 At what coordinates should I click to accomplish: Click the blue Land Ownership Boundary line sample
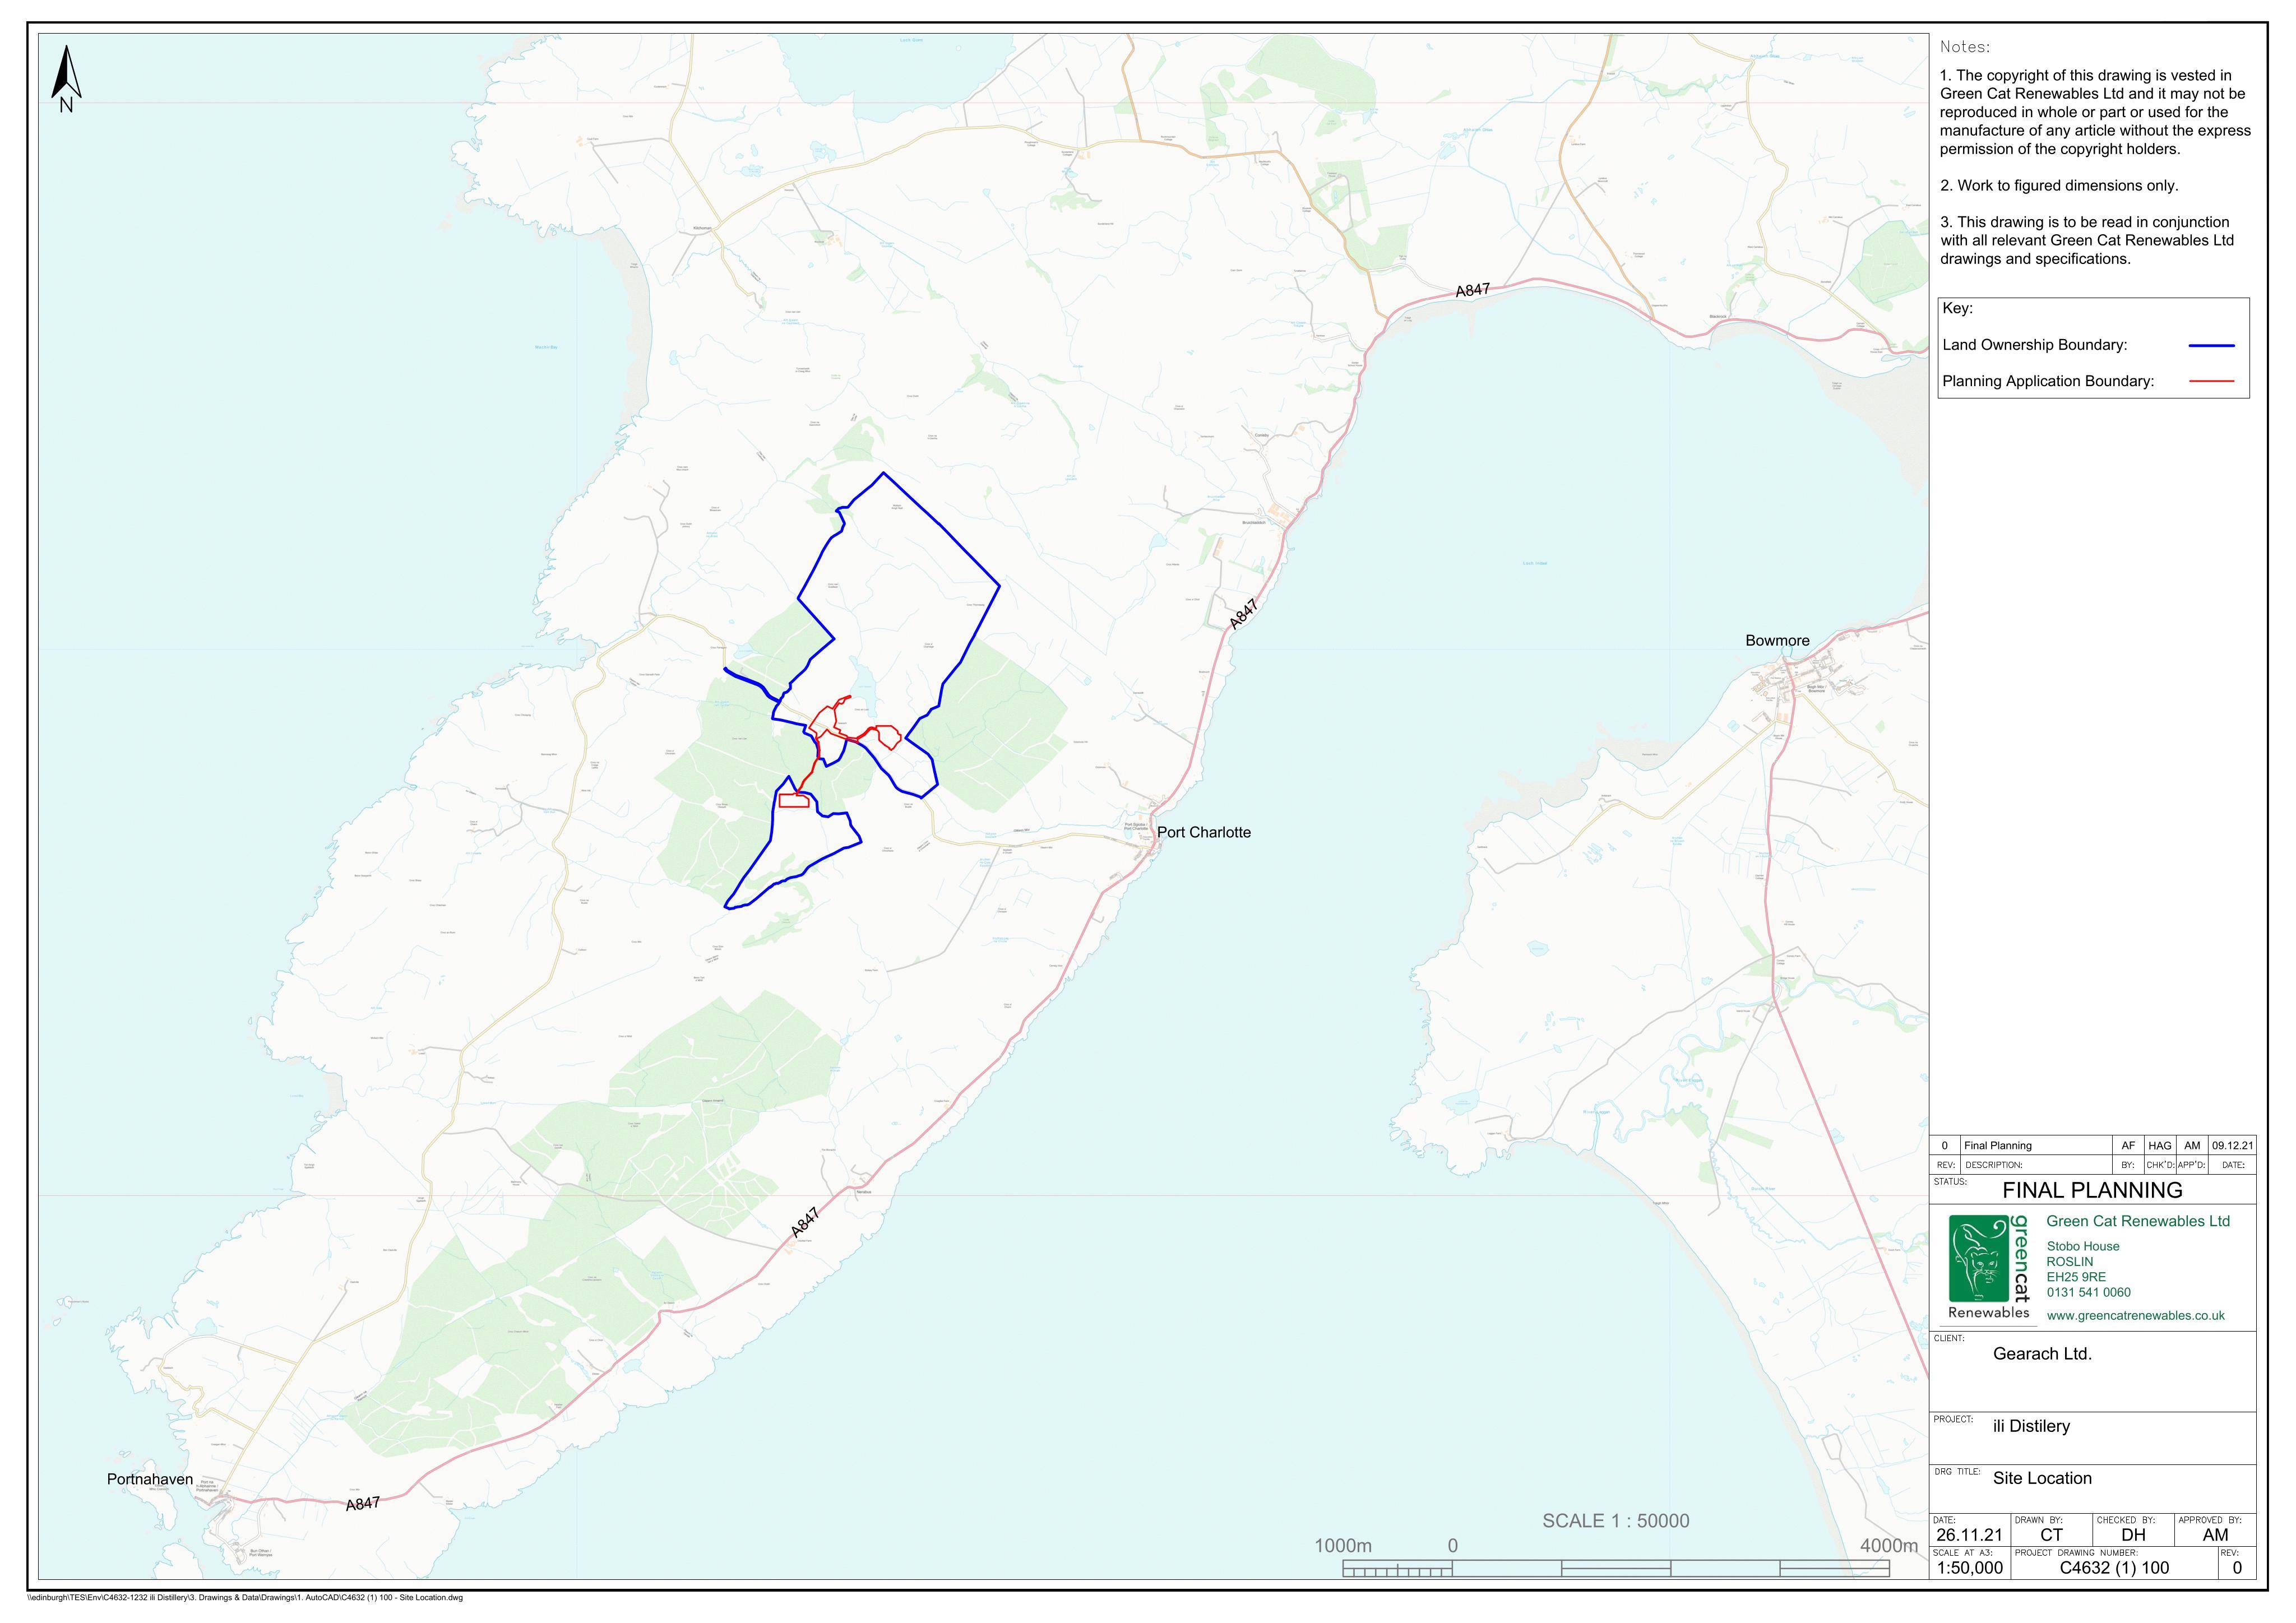click(x=2211, y=345)
